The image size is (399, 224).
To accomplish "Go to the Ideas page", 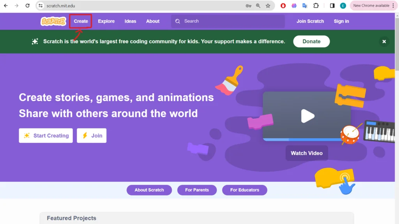I will tap(130, 21).
